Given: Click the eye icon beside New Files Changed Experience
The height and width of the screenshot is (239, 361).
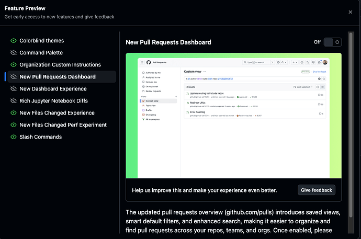Looking at the screenshot, I should (x=14, y=113).
